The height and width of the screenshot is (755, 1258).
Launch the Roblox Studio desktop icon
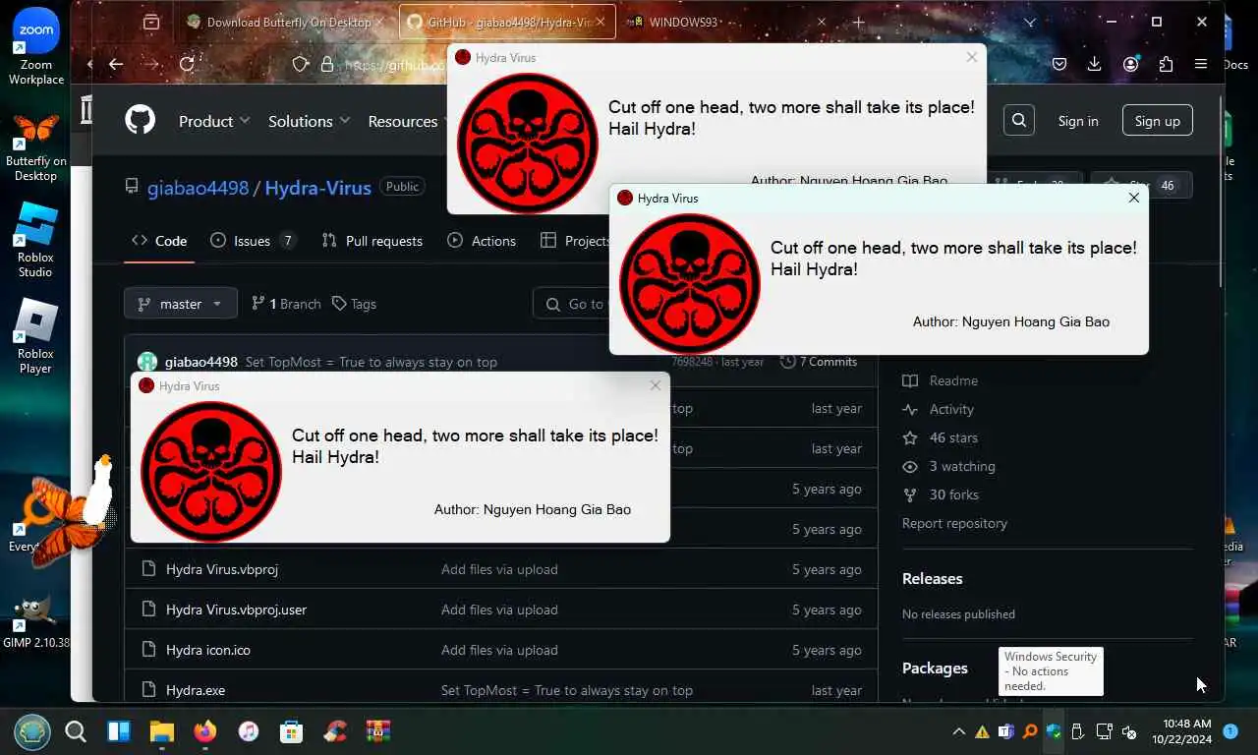tap(36, 241)
